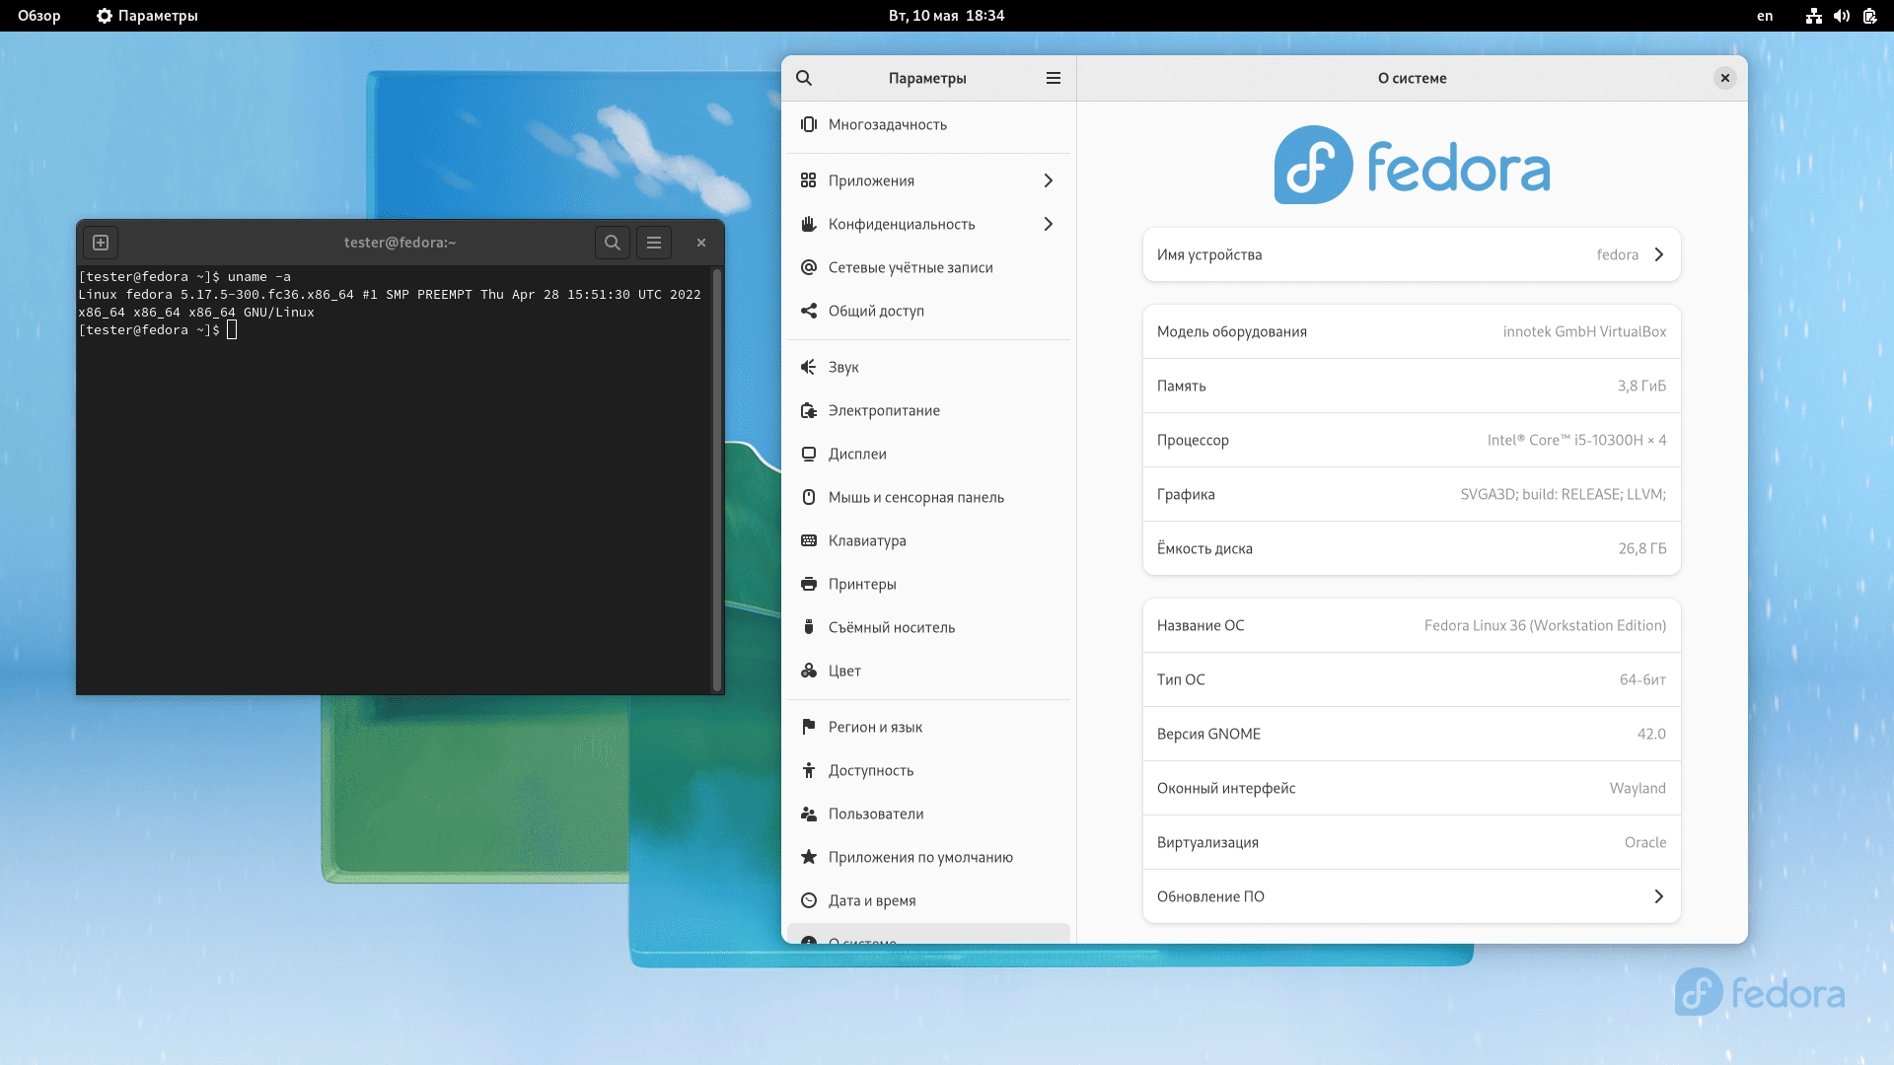Click the Многозадачность sidebar icon
The height and width of the screenshot is (1065, 1894).
coord(809,124)
